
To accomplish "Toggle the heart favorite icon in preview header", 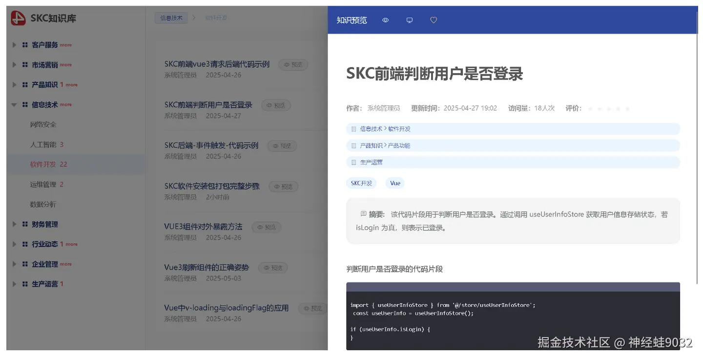I will click(433, 20).
